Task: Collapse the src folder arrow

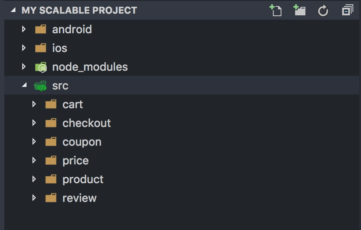Action: pos(24,85)
